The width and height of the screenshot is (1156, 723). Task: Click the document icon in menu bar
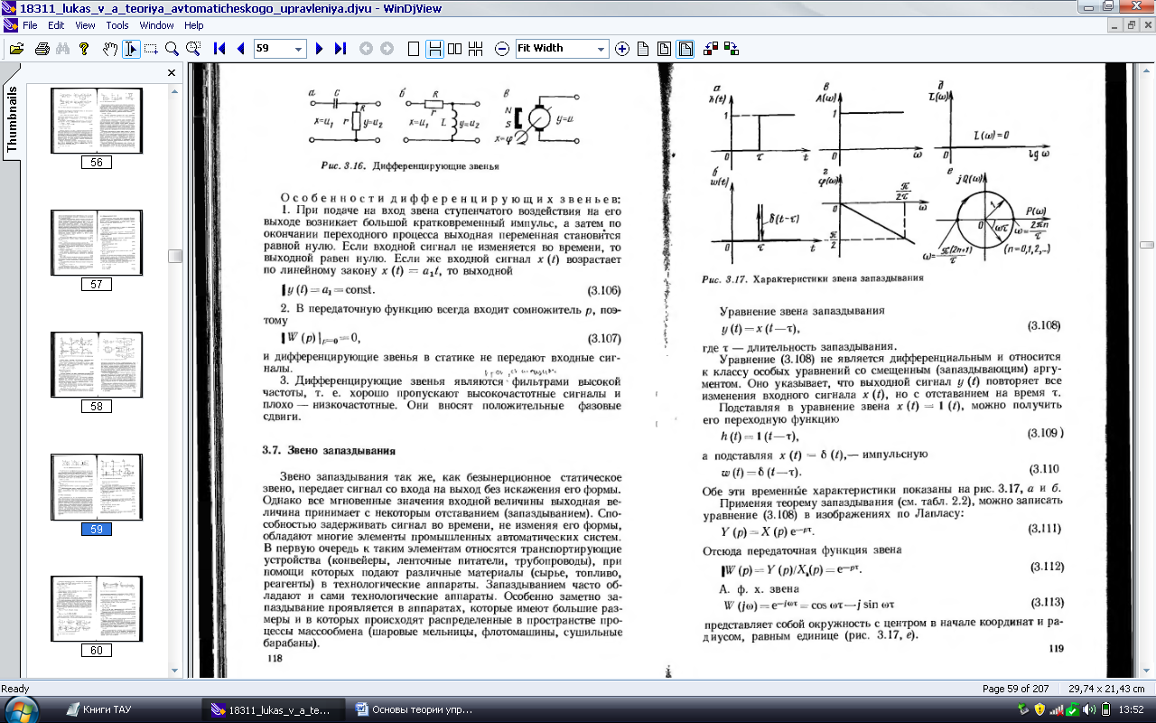pyautogui.click(x=9, y=25)
